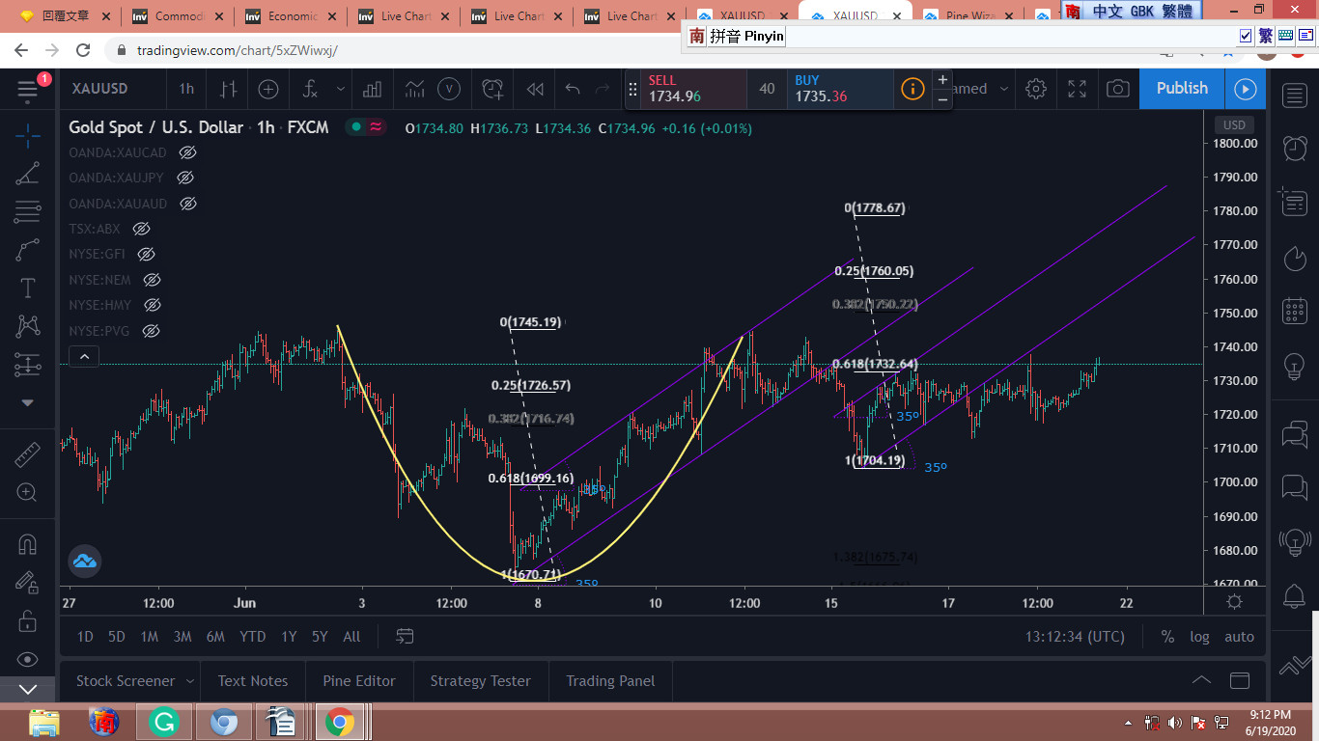Switch to the Strategy Tester tab
1319x741 pixels.
coord(480,681)
